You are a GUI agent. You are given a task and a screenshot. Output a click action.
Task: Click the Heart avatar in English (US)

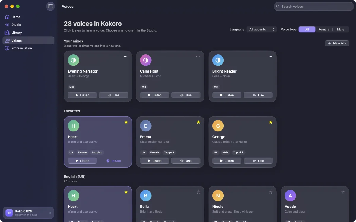pyautogui.click(x=73, y=196)
